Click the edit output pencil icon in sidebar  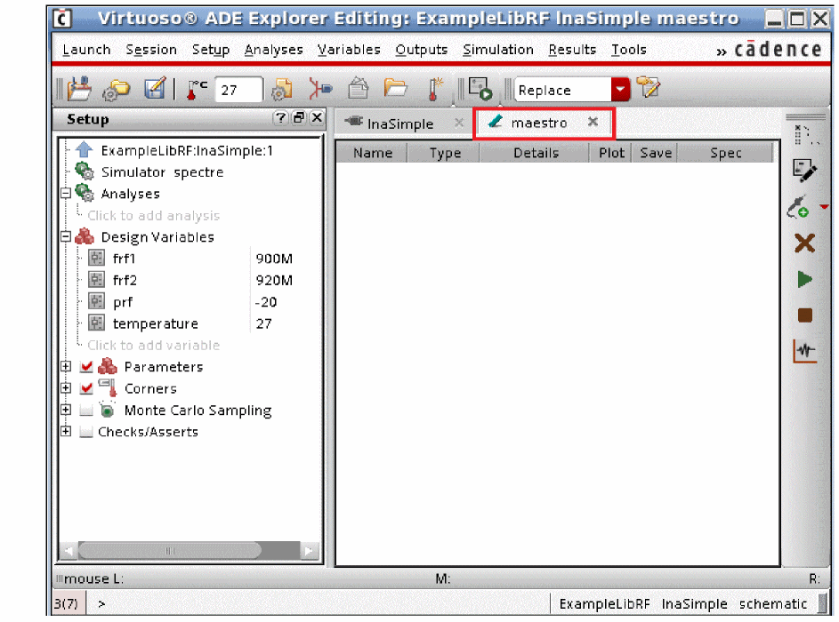pos(804,171)
